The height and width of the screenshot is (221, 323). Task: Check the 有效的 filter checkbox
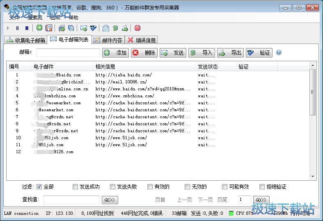tap(150, 187)
